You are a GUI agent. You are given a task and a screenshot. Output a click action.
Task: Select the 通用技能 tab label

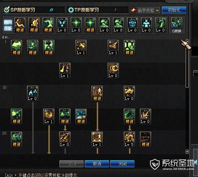click(8, 25)
